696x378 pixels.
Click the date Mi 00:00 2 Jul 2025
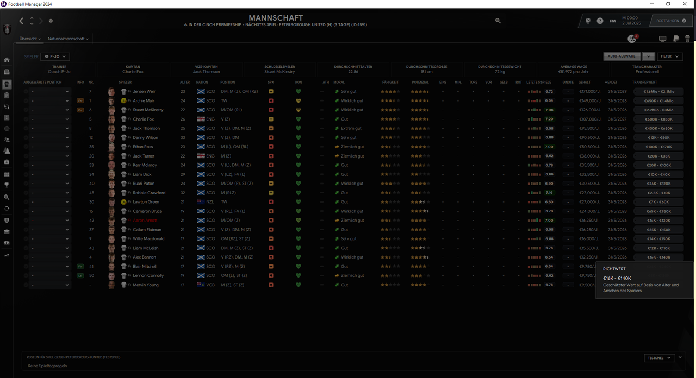point(633,21)
